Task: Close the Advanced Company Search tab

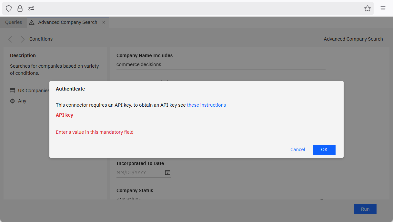Action: point(104,23)
